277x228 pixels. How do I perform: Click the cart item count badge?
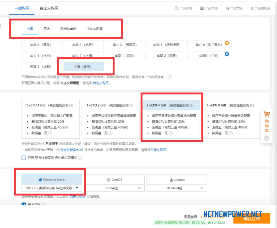coord(267,138)
